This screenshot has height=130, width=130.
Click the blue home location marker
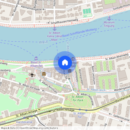coord(65,63)
